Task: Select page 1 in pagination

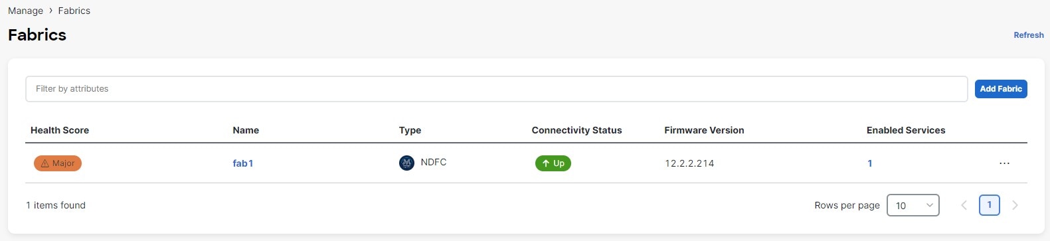Action: [x=990, y=205]
